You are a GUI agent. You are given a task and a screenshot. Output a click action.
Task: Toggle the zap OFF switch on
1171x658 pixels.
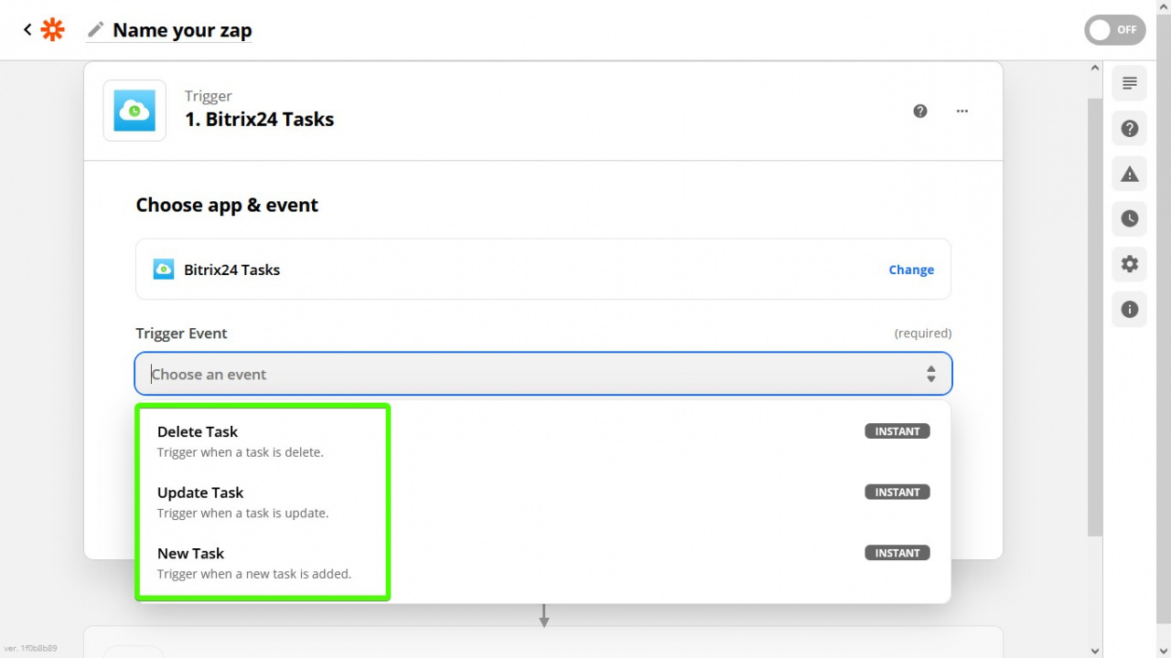(1114, 29)
